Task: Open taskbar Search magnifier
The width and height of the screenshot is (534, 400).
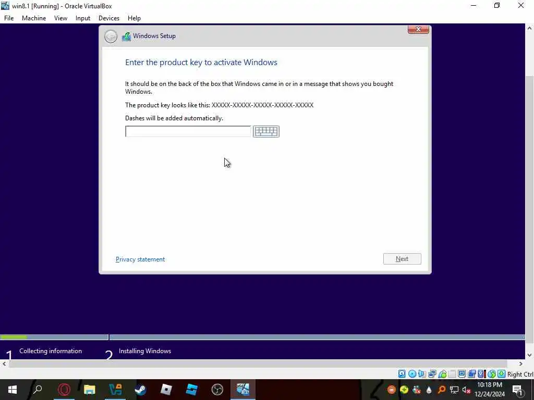Action: pos(38,390)
